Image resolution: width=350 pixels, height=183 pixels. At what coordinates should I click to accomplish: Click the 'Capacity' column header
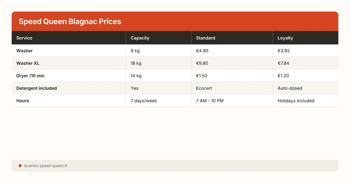140,38
